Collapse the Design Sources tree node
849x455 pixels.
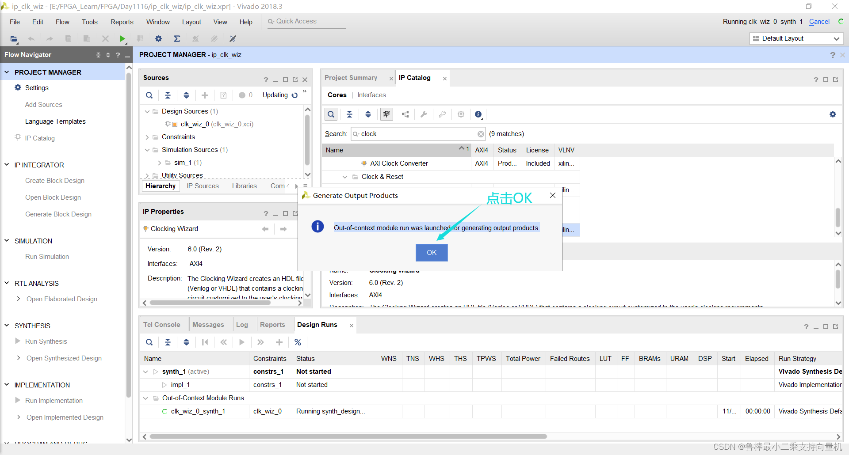pyautogui.click(x=147, y=111)
